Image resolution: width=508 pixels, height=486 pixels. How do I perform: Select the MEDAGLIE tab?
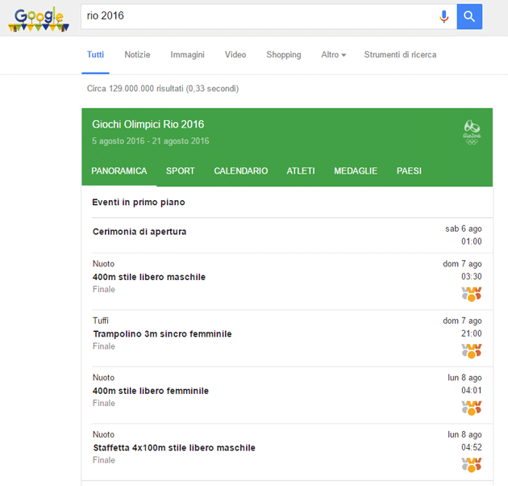click(x=356, y=171)
